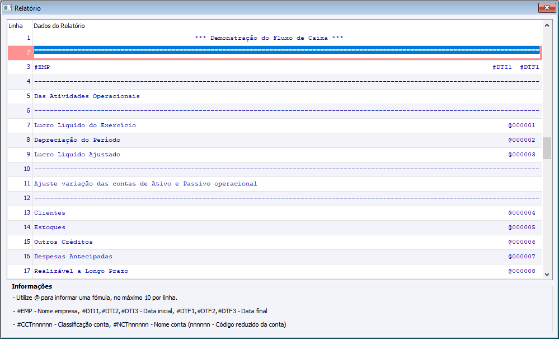Image resolution: width=559 pixels, height=339 pixels.
Task: Click the highlighted line 2 input field
Action: (287, 53)
